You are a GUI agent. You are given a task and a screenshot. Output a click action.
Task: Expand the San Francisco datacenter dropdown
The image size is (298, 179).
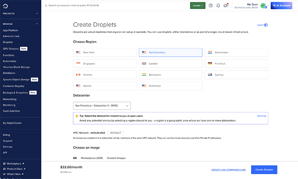coord(102,106)
